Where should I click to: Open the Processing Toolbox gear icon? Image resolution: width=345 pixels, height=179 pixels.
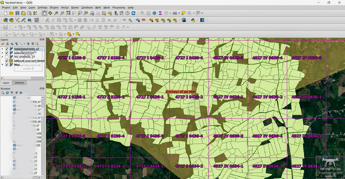(x=154, y=13)
